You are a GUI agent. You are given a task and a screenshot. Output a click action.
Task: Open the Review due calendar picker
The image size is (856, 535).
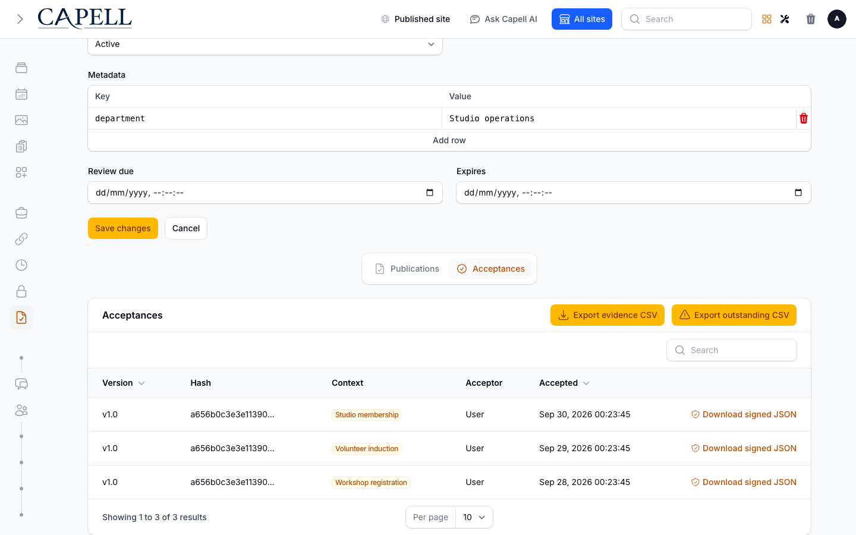(430, 193)
